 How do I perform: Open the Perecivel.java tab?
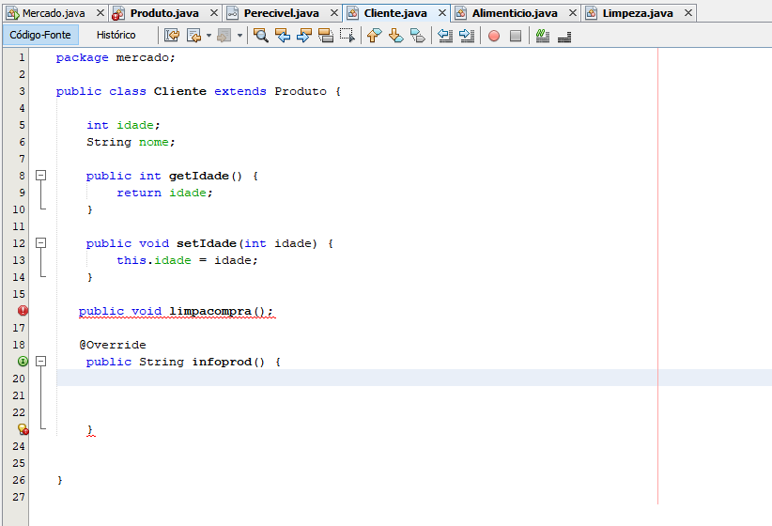coord(281,13)
